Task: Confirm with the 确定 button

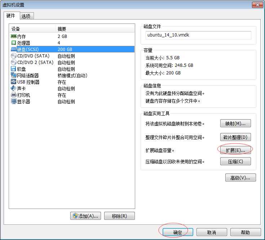Action: pos(178,232)
